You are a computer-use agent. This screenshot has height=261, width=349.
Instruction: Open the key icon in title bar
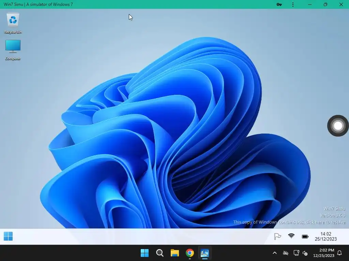[x=279, y=4]
